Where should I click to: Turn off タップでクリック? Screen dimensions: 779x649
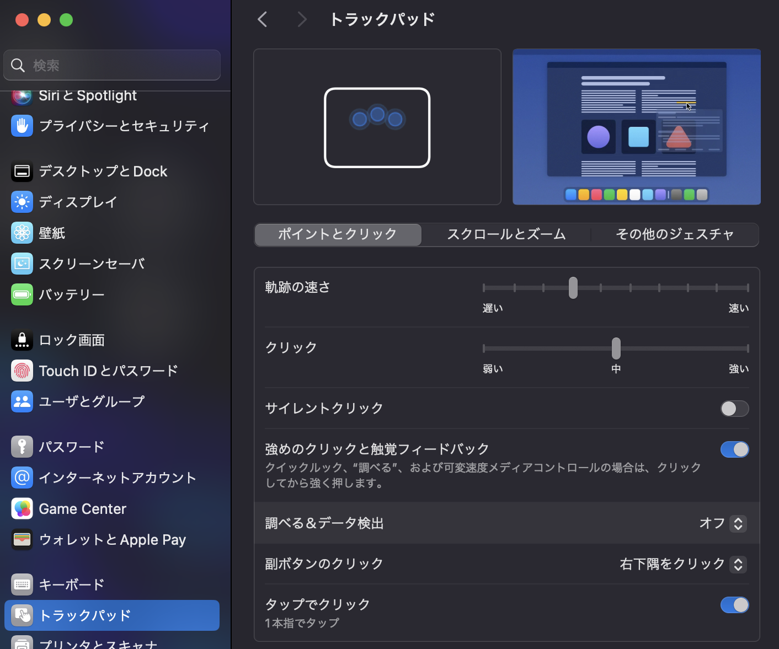(734, 605)
